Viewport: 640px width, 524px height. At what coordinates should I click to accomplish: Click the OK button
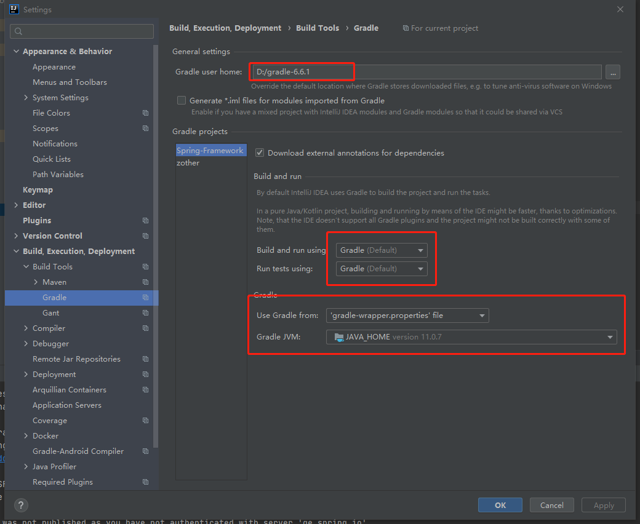click(x=500, y=506)
